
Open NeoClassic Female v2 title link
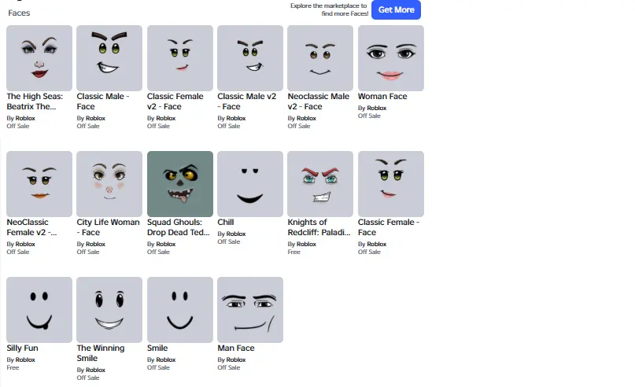pyautogui.click(x=31, y=227)
